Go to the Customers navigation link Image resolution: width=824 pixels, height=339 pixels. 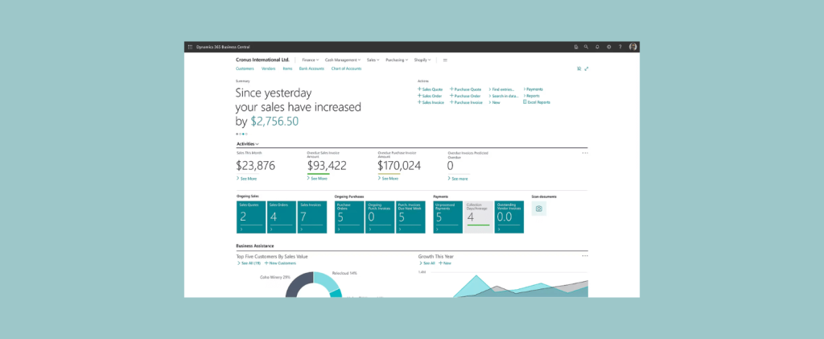[245, 68]
